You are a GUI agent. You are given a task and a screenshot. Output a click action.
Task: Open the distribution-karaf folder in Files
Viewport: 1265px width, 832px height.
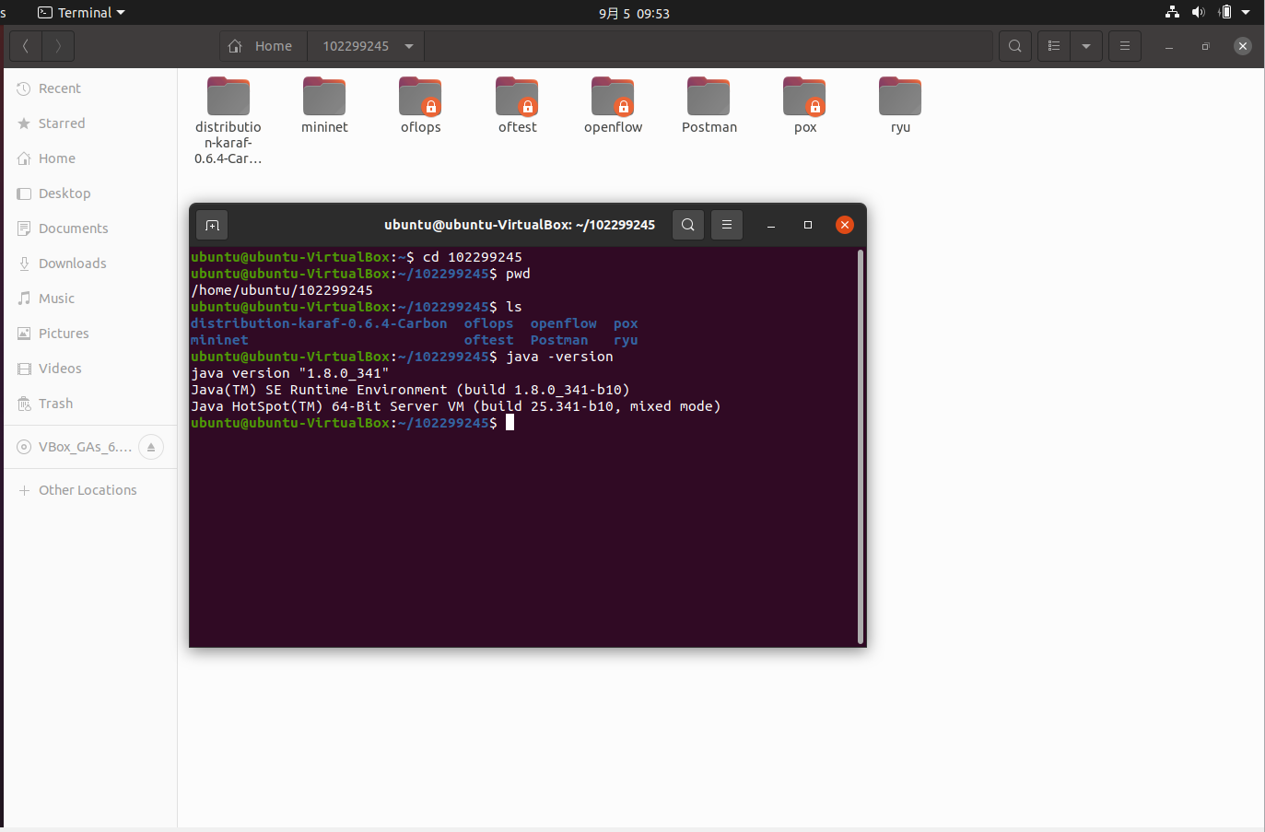click(228, 120)
